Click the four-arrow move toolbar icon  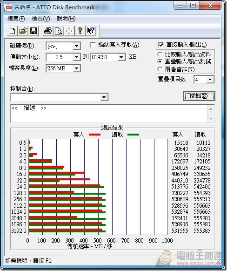(x=69, y=31)
